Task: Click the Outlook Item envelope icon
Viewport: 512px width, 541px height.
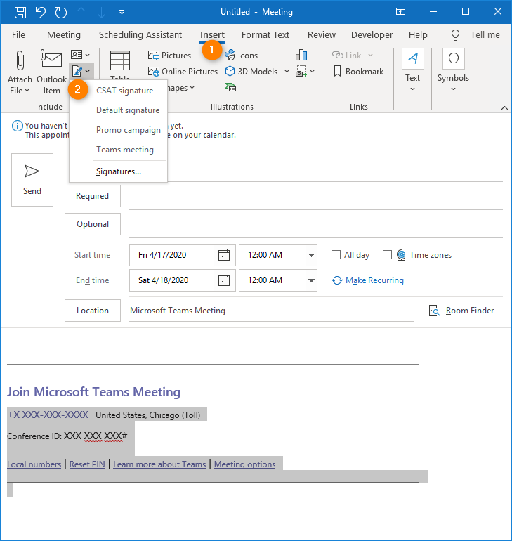Action: 51,58
